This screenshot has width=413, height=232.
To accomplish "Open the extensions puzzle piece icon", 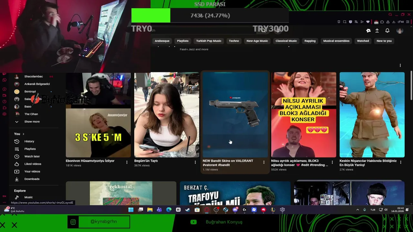I will click(382, 22).
